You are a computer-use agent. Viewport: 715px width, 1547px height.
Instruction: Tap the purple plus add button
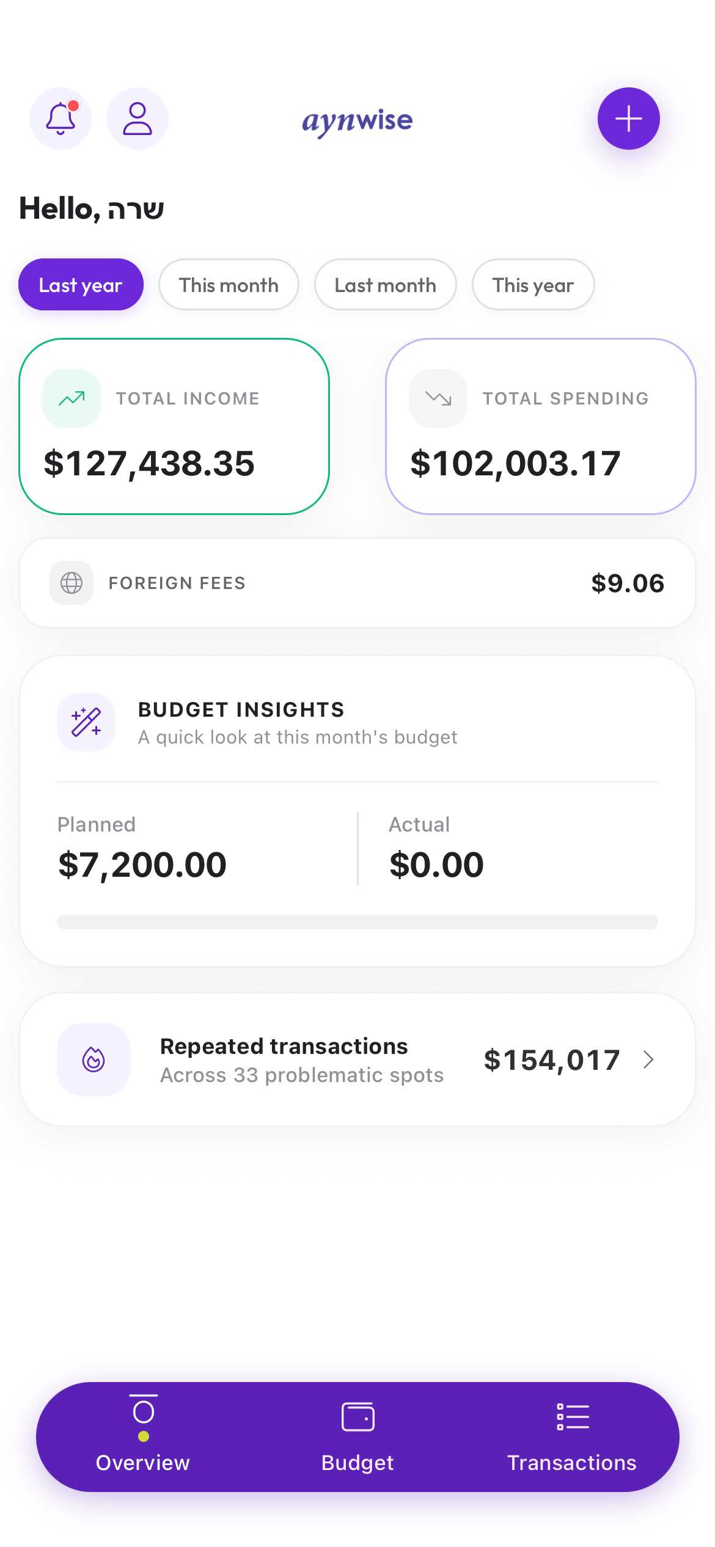click(x=628, y=119)
